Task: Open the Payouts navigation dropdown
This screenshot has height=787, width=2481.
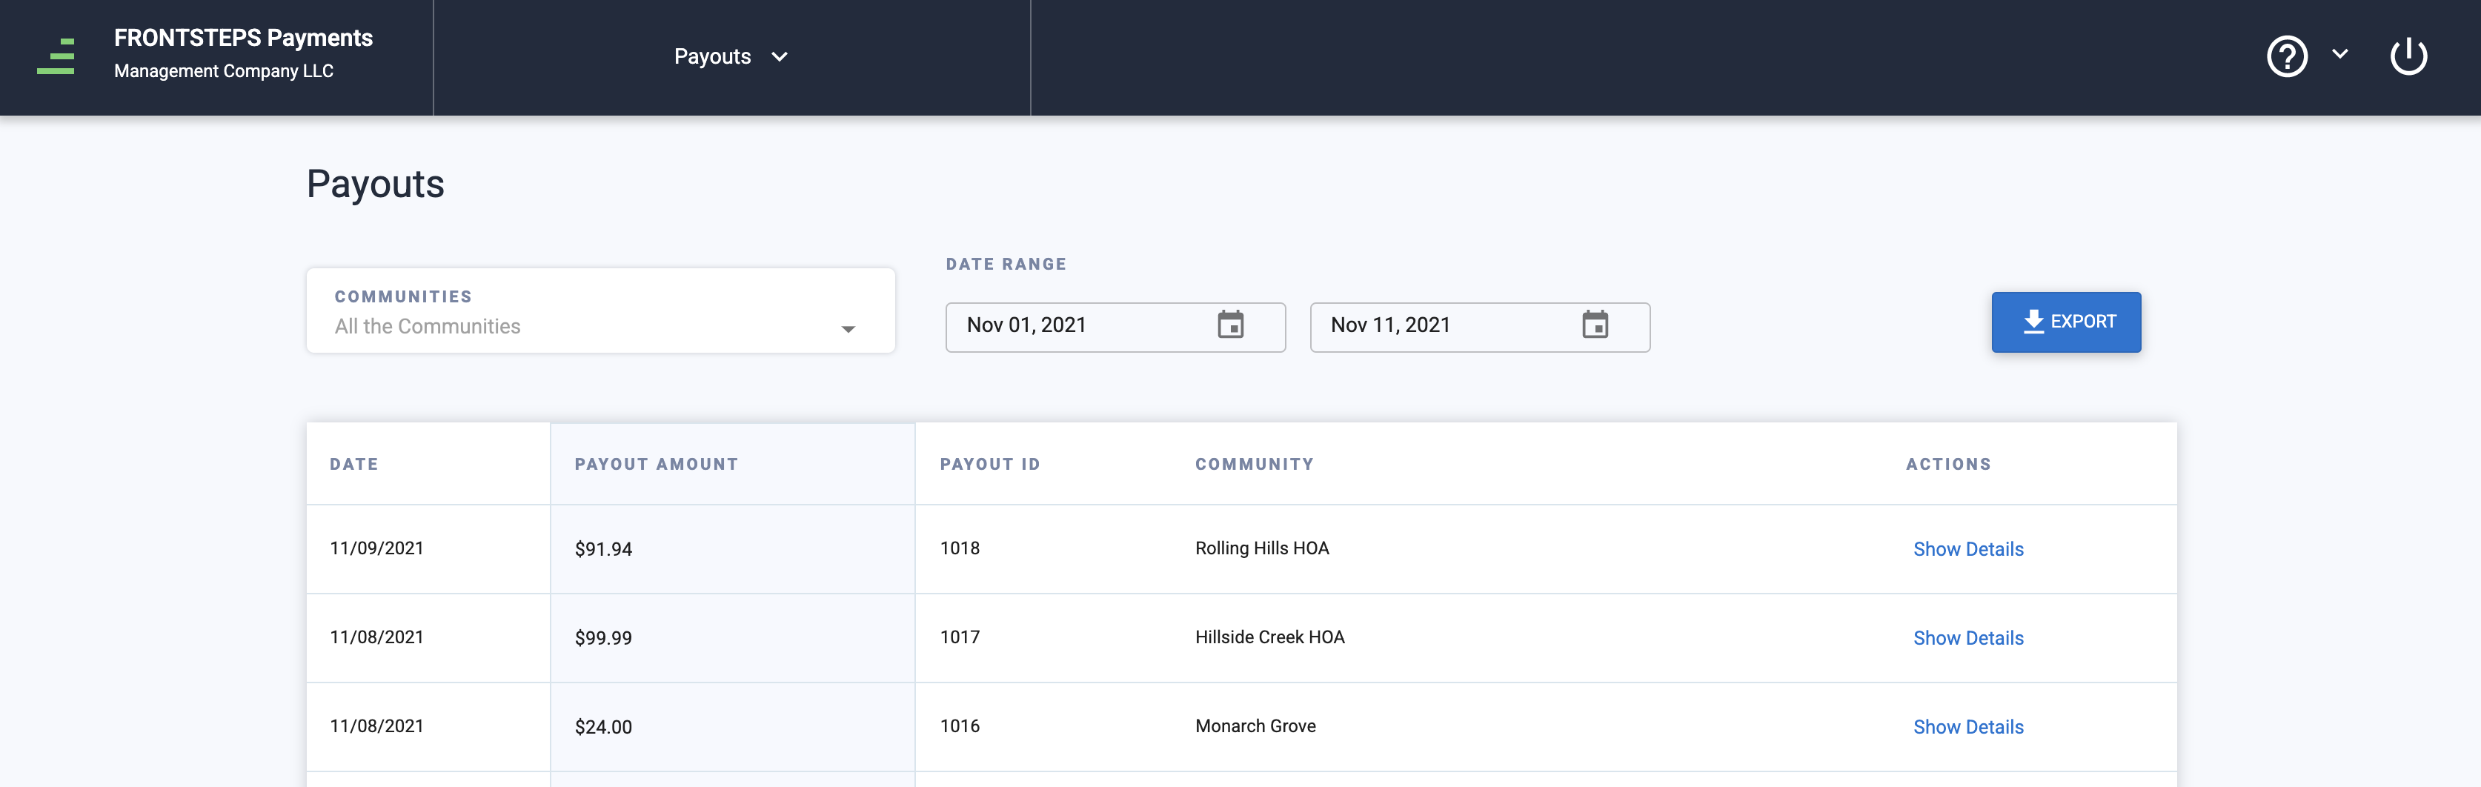Action: pos(731,57)
